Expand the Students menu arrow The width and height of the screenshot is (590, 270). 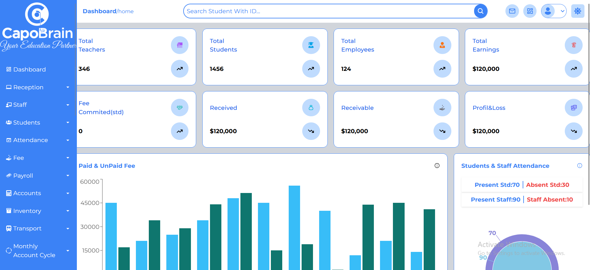click(68, 123)
